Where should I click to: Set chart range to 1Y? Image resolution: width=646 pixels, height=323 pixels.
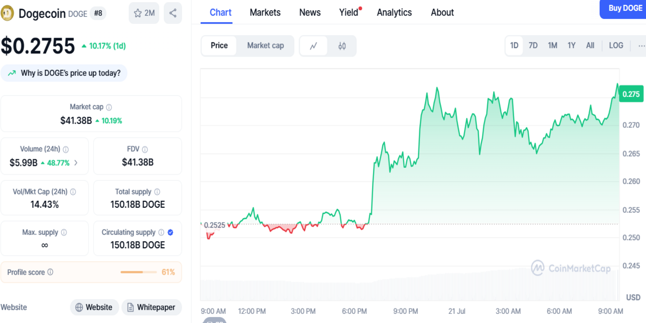571,46
